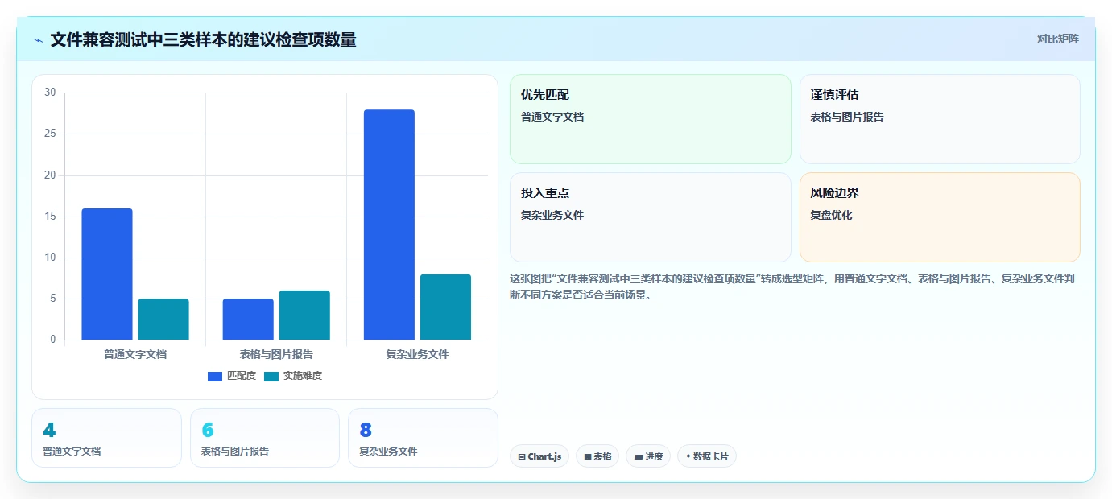Click the 普通文字文档 axis label
The image size is (1112, 499).
[135, 354]
